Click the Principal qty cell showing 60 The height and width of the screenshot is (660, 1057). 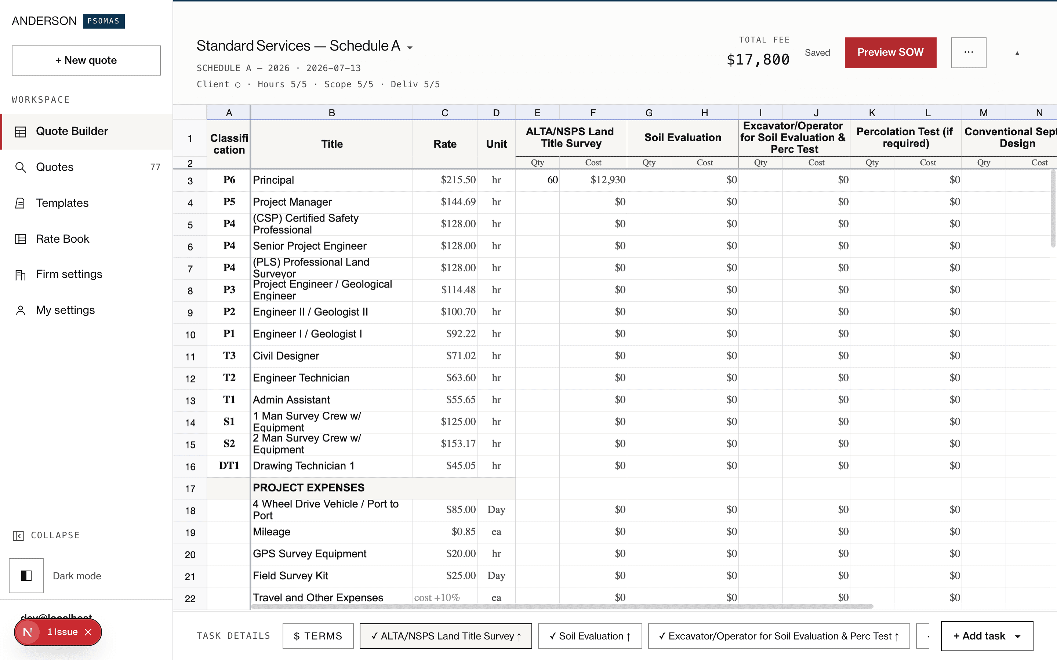(x=538, y=180)
